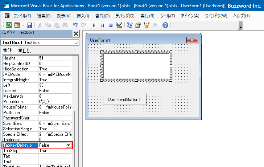This screenshot has width=264, height=167.
Task: Open Find with the binoculars icon
Action: pyautogui.click(x=65, y=25)
